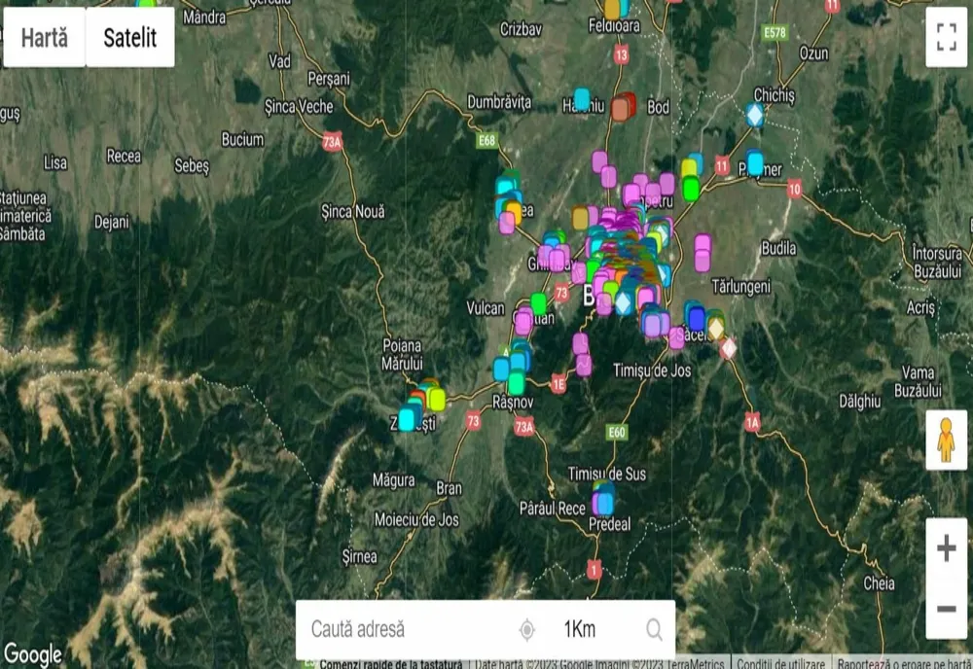Click the Timișu de Jos label
973x669 pixels.
pyautogui.click(x=652, y=370)
